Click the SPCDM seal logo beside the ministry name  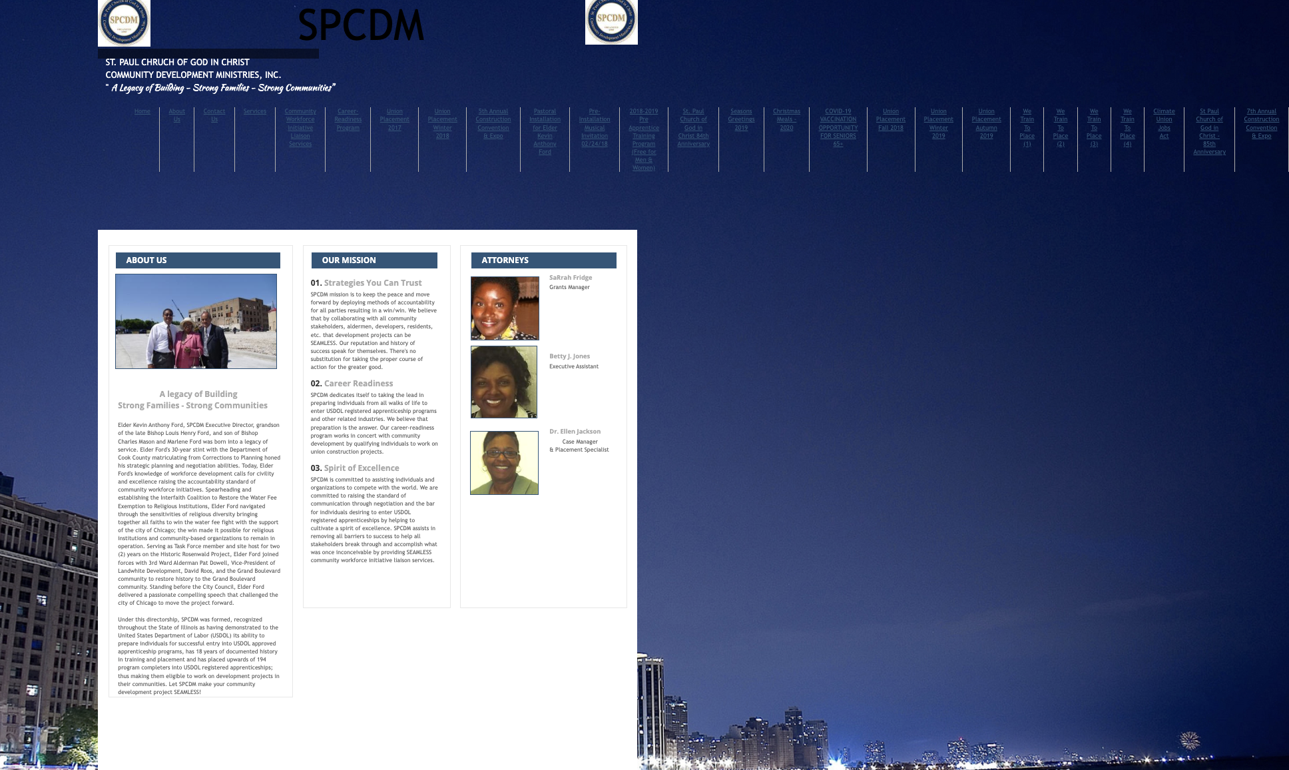pyautogui.click(x=124, y=23)
